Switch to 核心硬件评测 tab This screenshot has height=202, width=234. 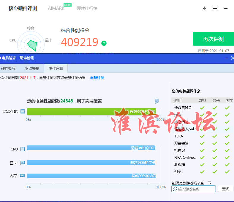click(23, 8)
